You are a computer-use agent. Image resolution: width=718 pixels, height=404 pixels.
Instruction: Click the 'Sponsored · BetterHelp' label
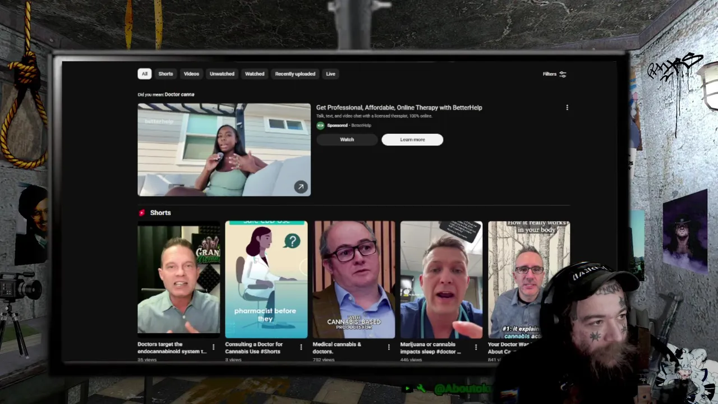click(349, 126)
